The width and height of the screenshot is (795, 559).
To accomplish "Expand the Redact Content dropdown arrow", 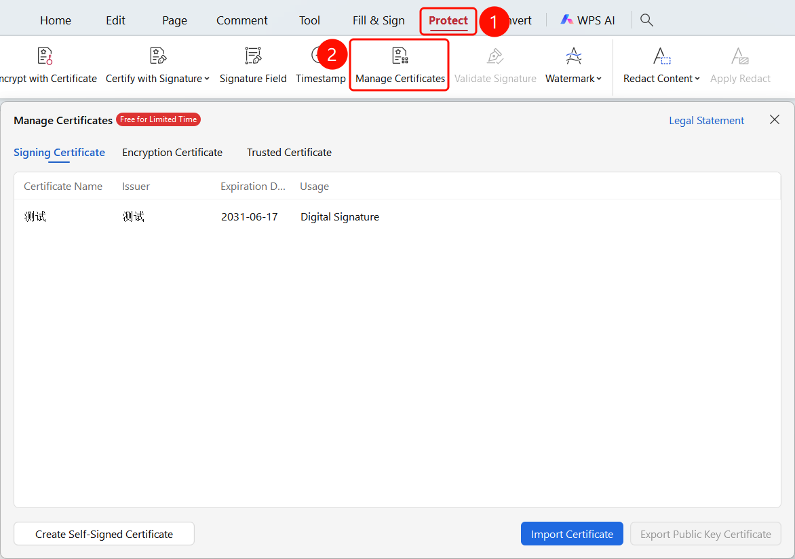I will [697, 79].
